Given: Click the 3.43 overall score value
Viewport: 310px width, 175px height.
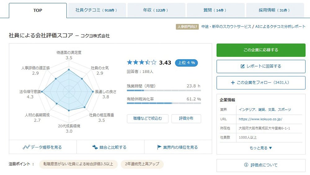Looking at the screenshot, I should (x=165, y=63).
